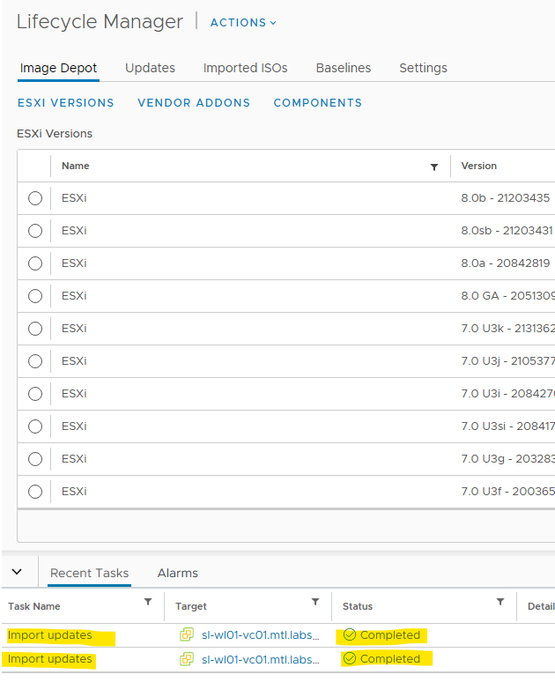Select ESXi 8.0a - 20842819 radio button
The width and height of the screenshot is (555, 682).
pos(35,263)
